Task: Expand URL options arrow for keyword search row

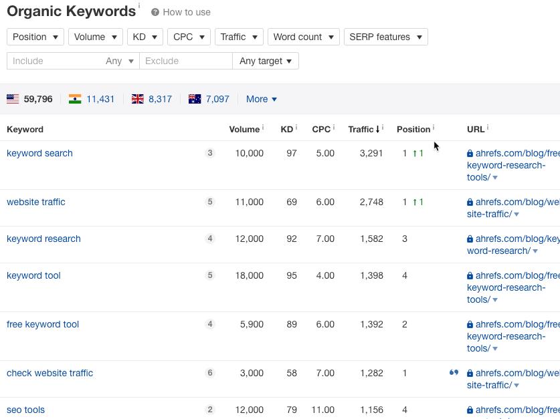Action: 495,178
